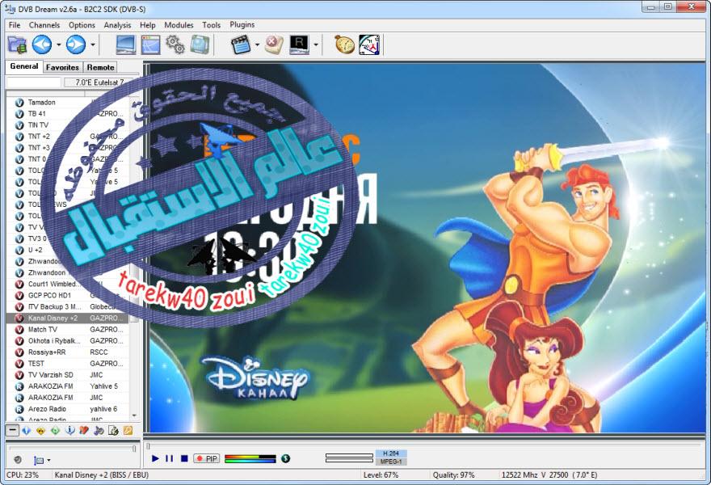Viewport: 711px width, 485px height.
Task: Click the orange key encrypted filter icon
Action: pyautogui.click(x=128, y=430)
